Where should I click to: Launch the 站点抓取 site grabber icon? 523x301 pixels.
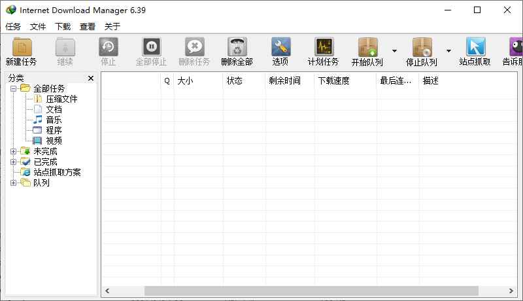(x=476, y=47)
